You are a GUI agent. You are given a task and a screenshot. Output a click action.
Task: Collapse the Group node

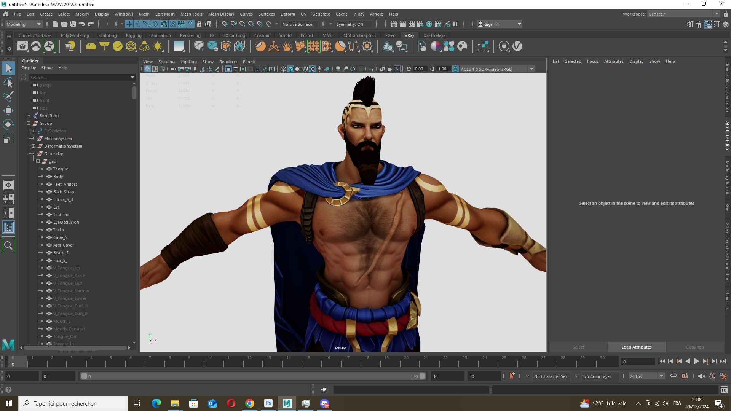pyautogui.click(x=29, y=123)
